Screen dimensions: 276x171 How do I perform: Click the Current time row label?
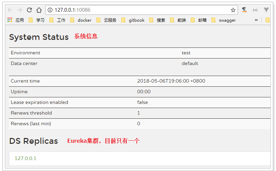coord(25,81)
